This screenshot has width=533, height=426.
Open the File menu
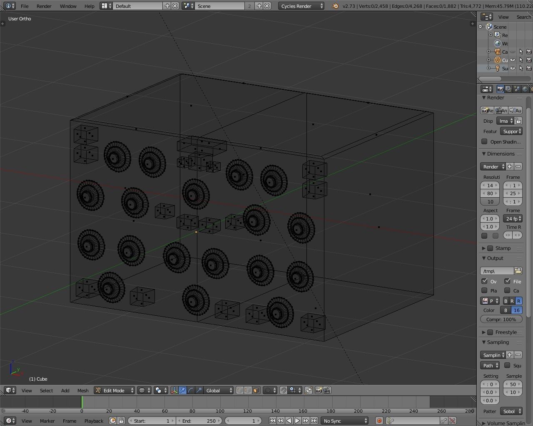[x=25, y=6]
